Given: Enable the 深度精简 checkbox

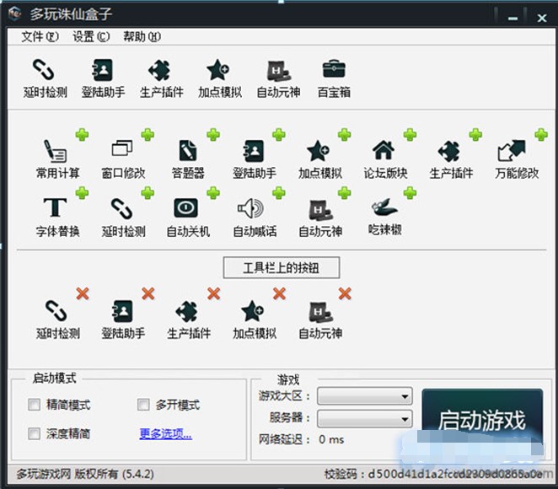Looking at the screenshot, I should [35, 433].
